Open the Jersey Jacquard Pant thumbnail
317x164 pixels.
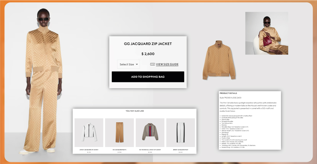coord(180,133)
